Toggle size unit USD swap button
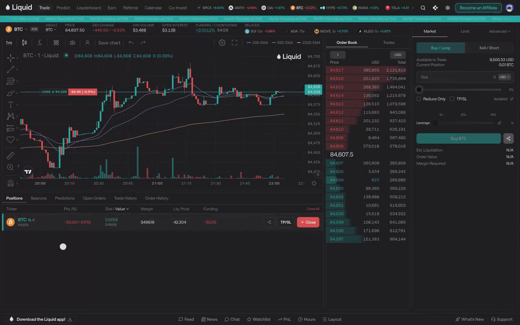Screen dimensions: 520x325 [x=504, y=77]
